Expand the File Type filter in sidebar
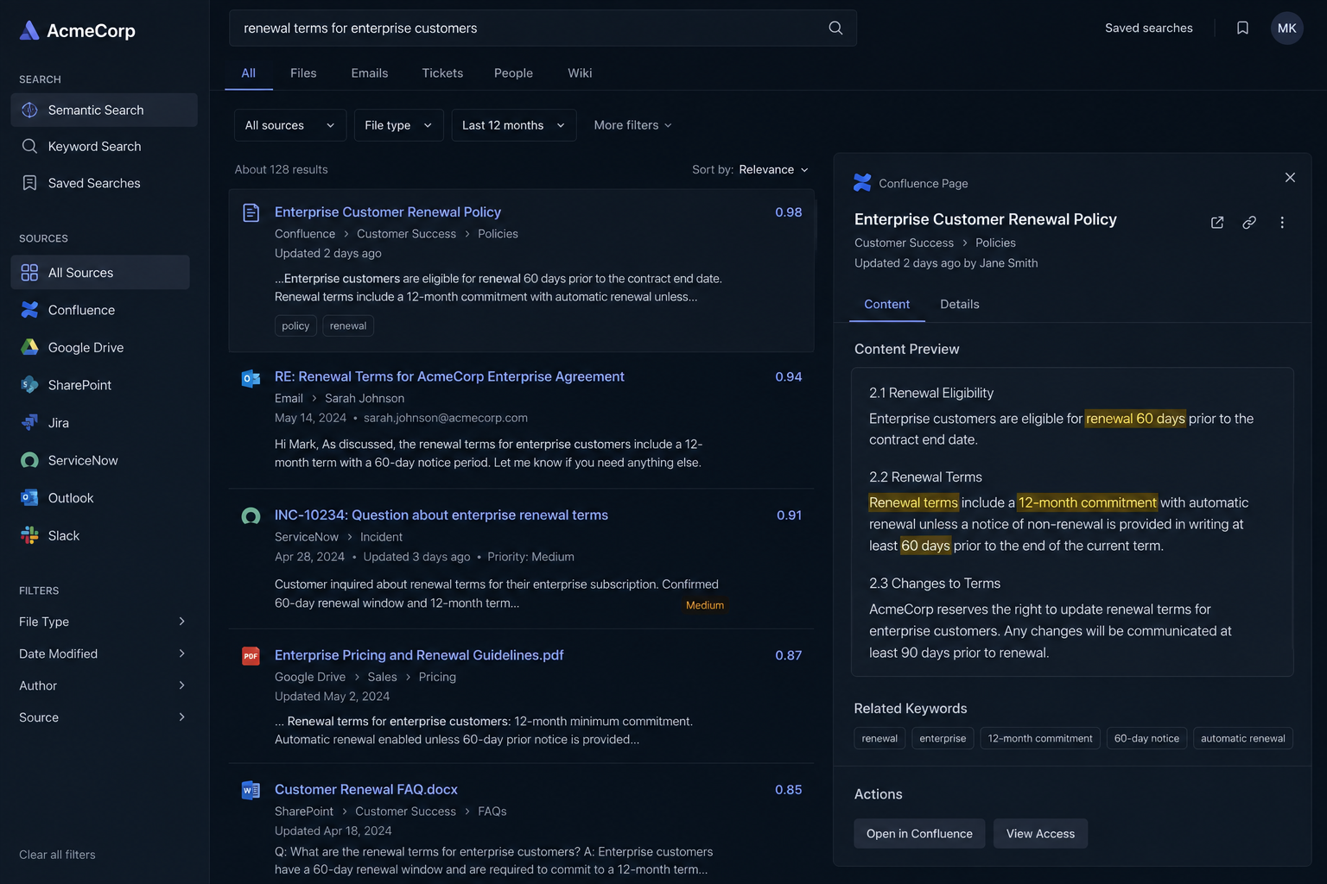This screenshot has width=1327, height=884. pyautogui.click(x=102, y=622)
